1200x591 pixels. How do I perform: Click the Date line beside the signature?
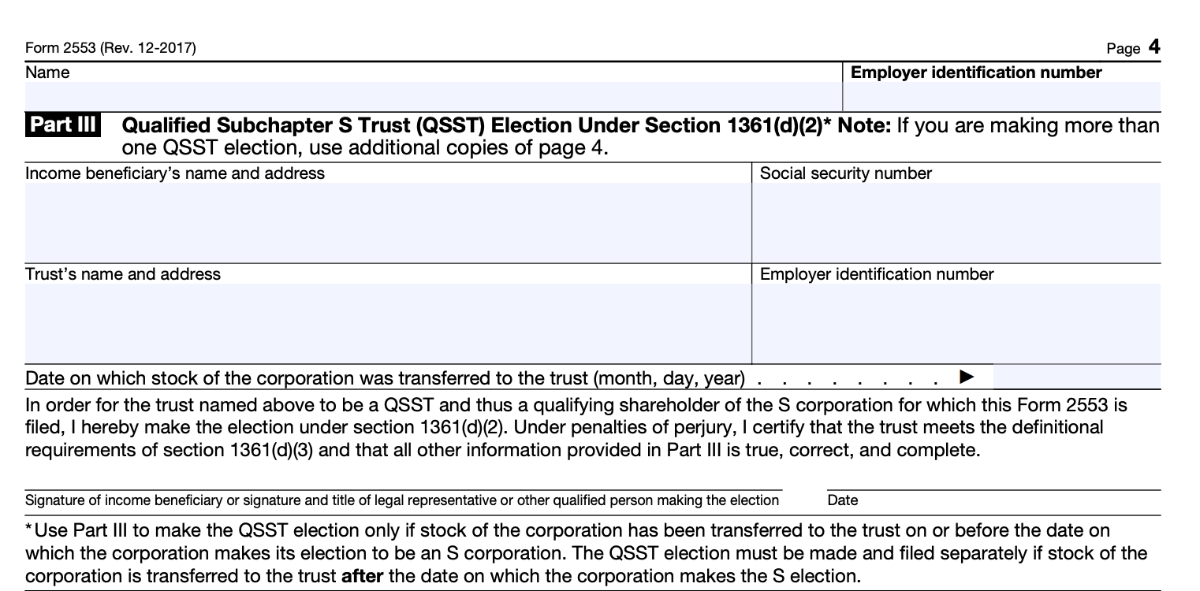click(x=993, y=482)
